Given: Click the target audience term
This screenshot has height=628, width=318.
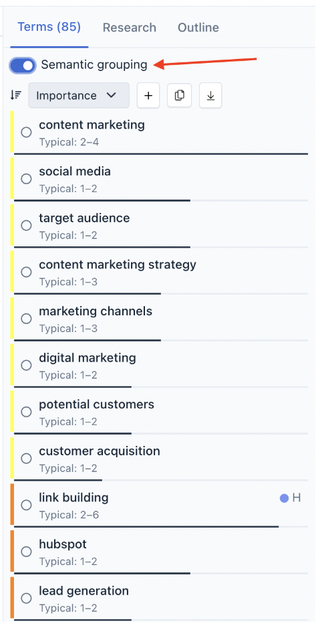Looking at the screenshot, I should pyautogui.click(x=84, y=218).
